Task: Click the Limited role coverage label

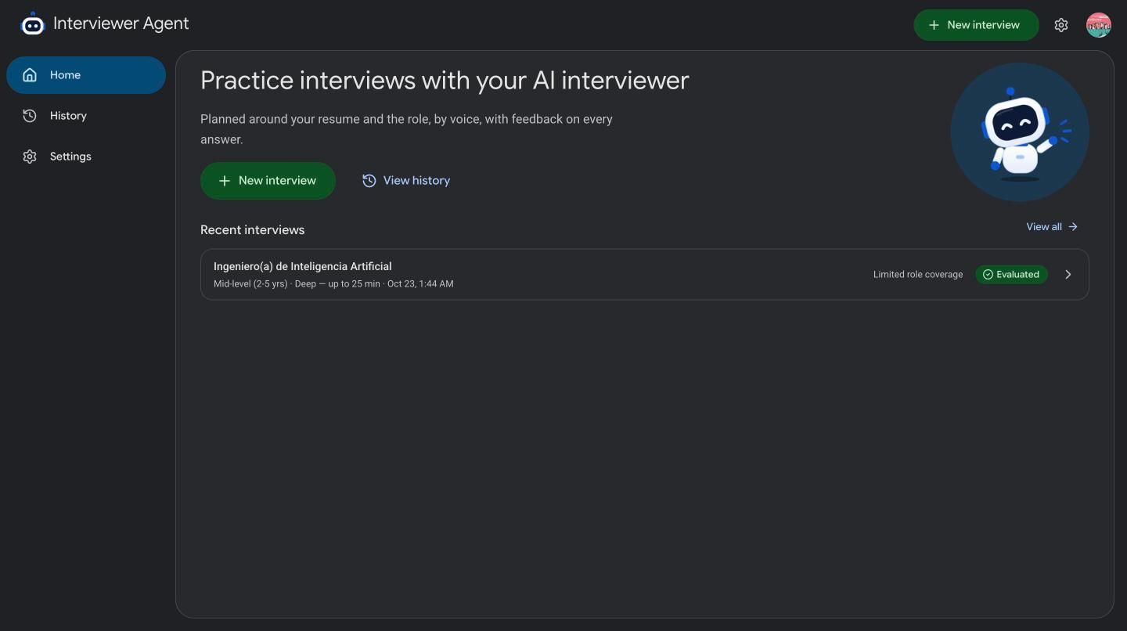Action: pyautogui.click(x=918, y=275)
